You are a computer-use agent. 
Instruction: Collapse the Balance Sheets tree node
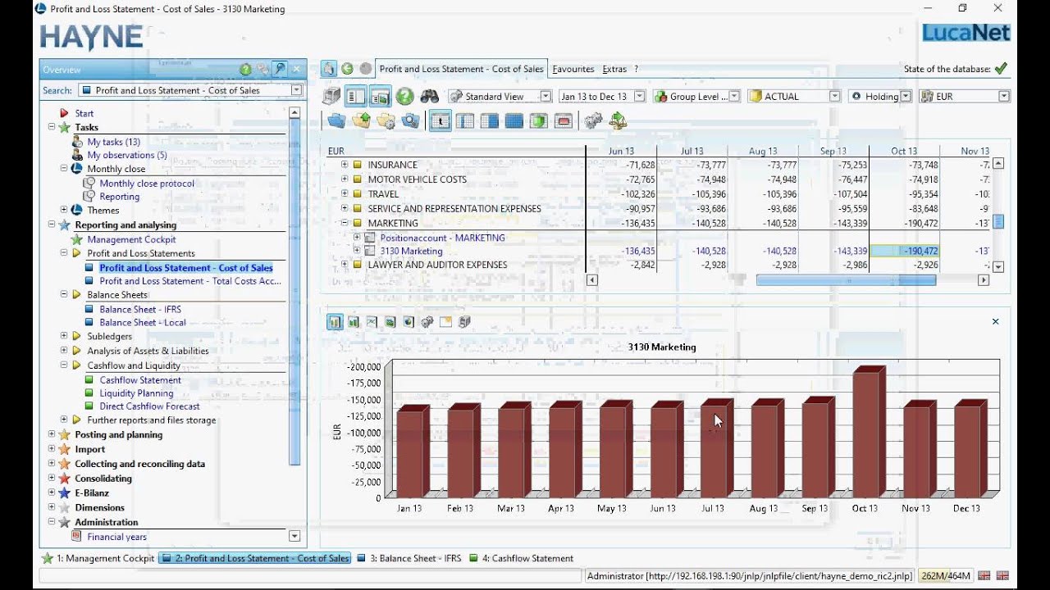tap(64, 294)
